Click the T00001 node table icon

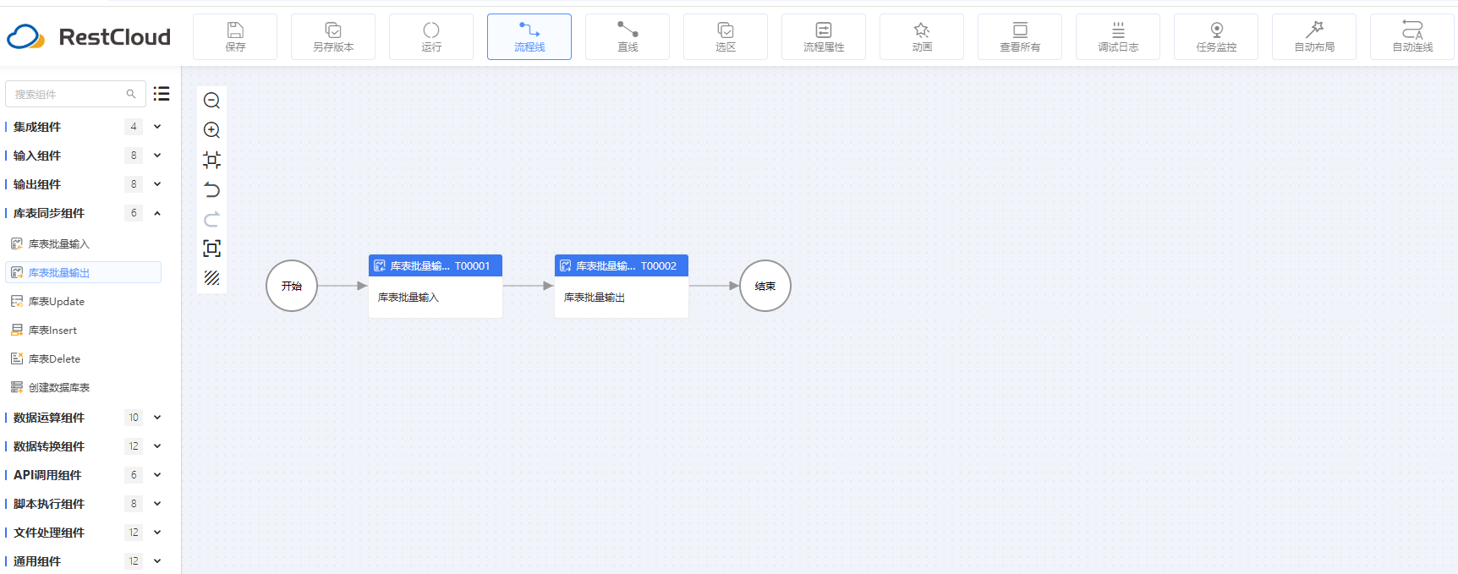pyautogui.click(x=380, y=265)
